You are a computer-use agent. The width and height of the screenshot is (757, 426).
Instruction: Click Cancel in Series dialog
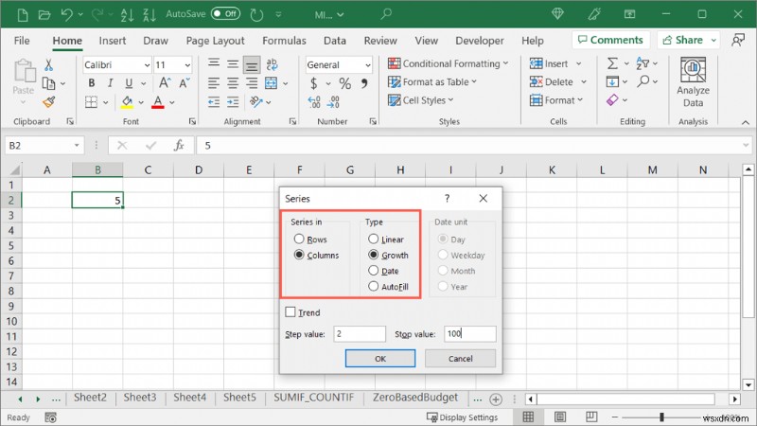[460, 359]
